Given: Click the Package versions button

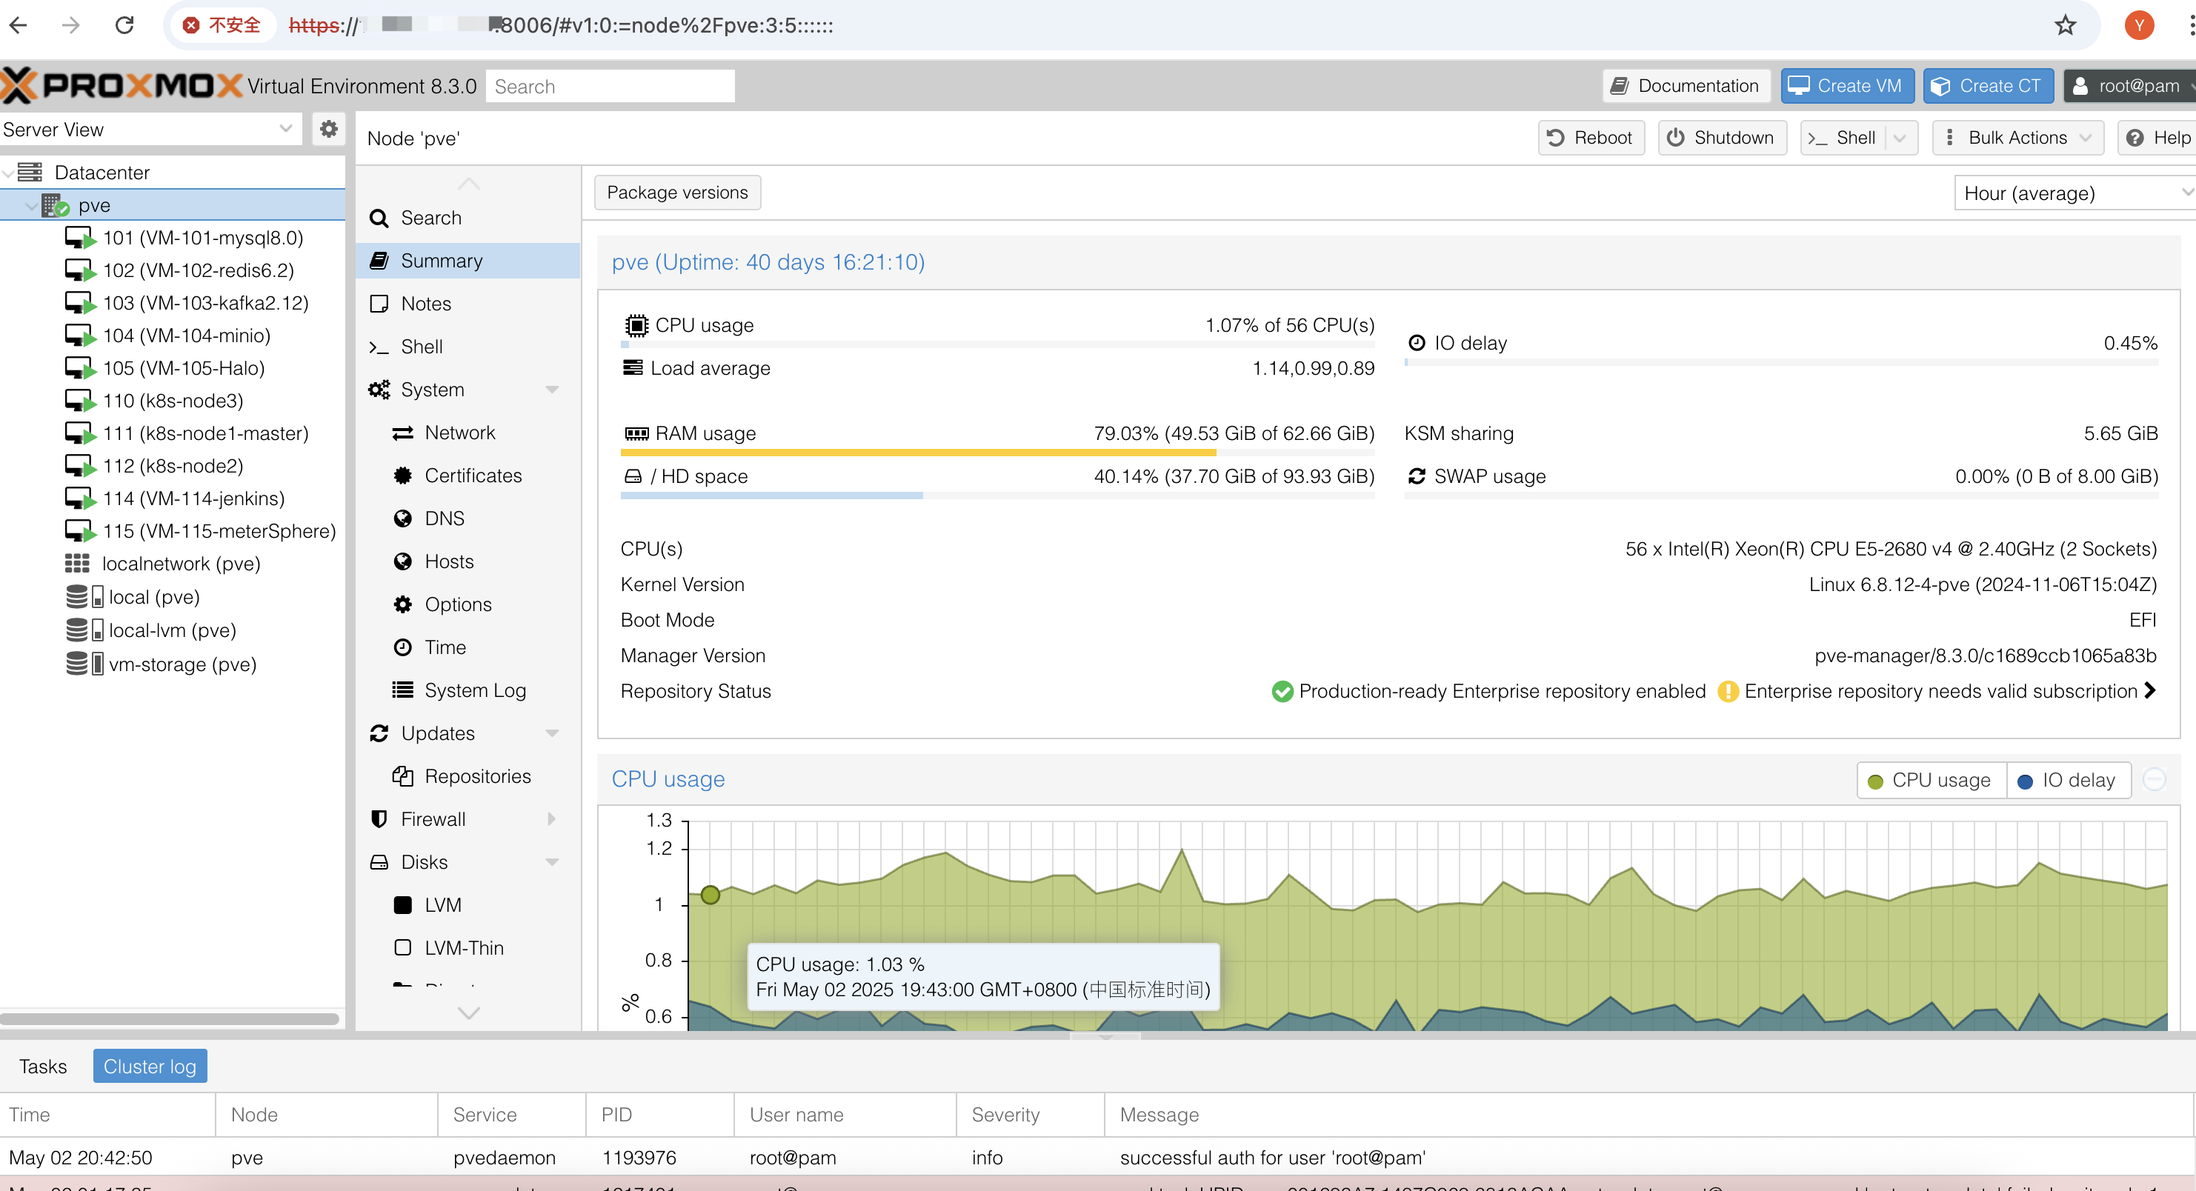Looking at the screenshot, I should click(x=677, y=193).
